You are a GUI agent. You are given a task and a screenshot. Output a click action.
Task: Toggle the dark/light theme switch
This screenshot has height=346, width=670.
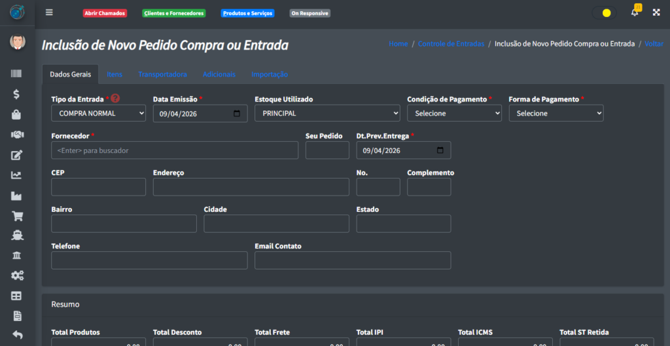pos(603,12)
